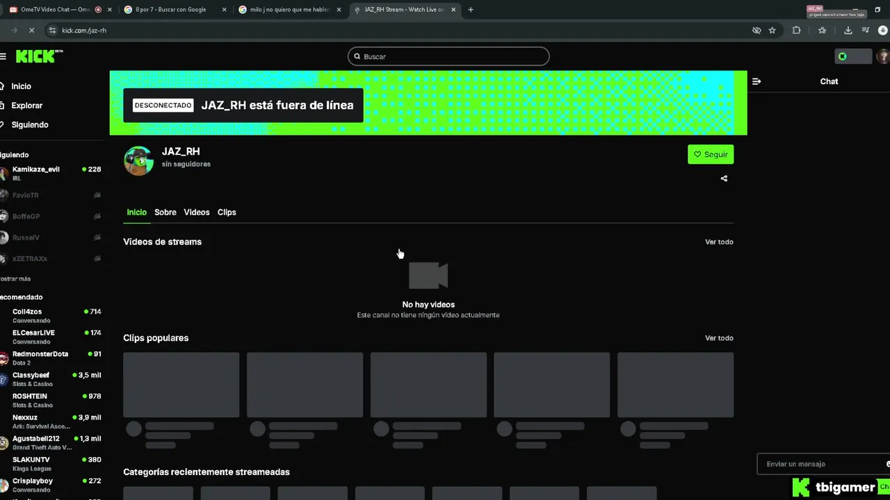890x500 pixels.
Task: Open Kamikaze_evil channel in sidebar
Action: 51,173
